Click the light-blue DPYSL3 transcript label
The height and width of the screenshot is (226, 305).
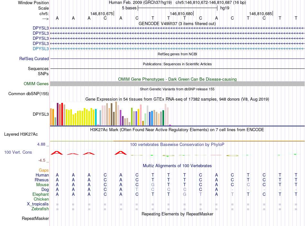(x=41, y=49)
